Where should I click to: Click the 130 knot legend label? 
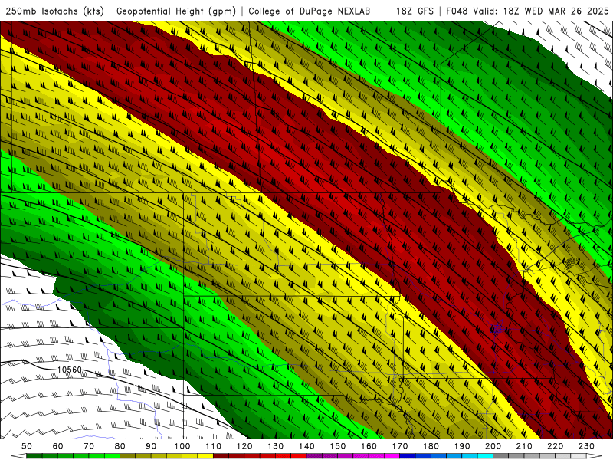click(276, 446)
